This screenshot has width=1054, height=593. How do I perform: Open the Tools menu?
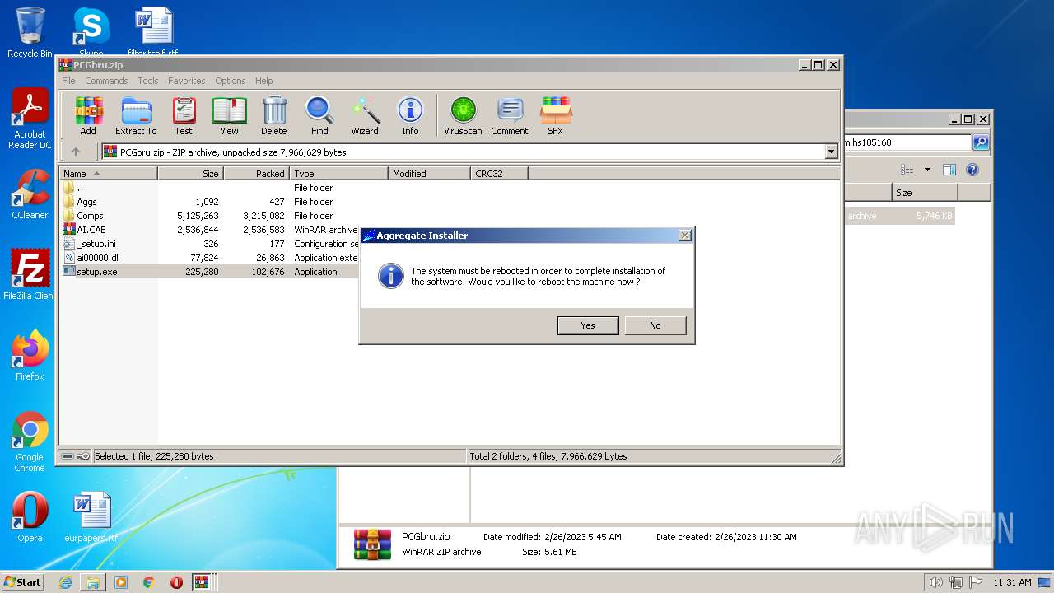coord(148,81)
